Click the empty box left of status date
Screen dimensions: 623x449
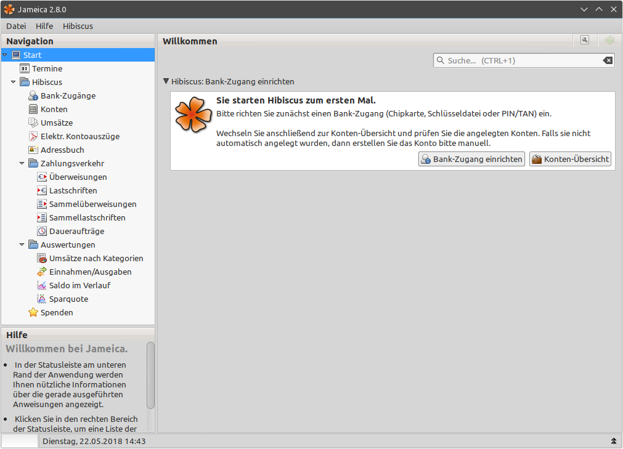click(20, 441)
